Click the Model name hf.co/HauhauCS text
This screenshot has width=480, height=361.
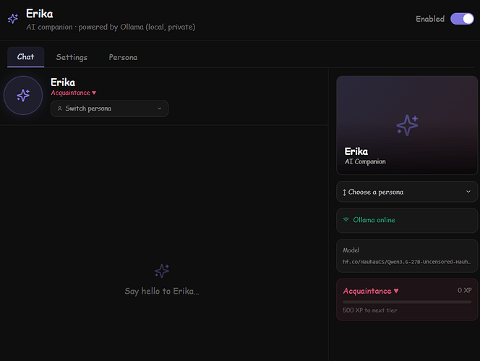(406, 262)
